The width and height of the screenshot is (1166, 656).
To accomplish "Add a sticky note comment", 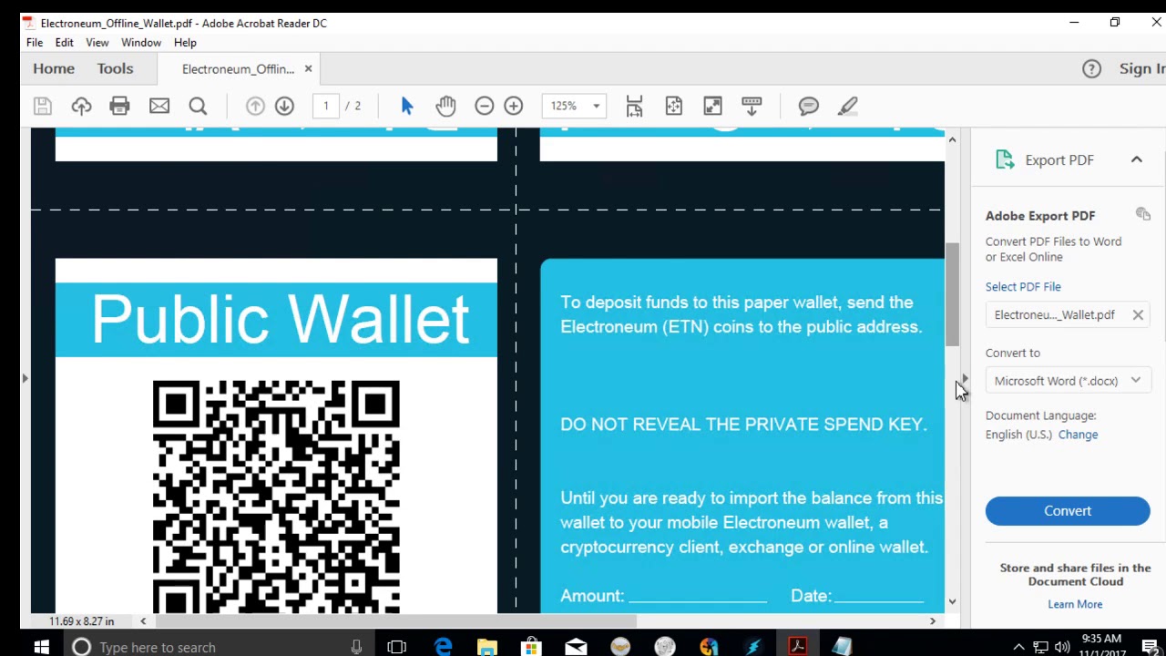I will [809, 106].
